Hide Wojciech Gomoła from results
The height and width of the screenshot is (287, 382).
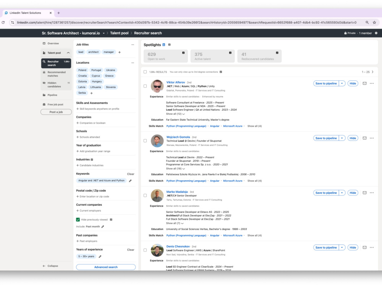click(353, 138)
